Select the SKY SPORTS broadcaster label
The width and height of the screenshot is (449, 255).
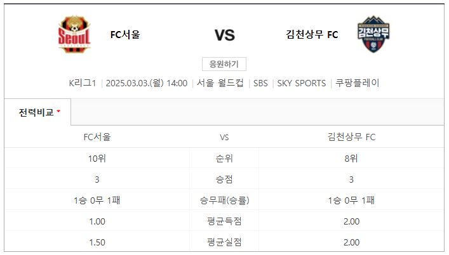click(x=301, y=83)
